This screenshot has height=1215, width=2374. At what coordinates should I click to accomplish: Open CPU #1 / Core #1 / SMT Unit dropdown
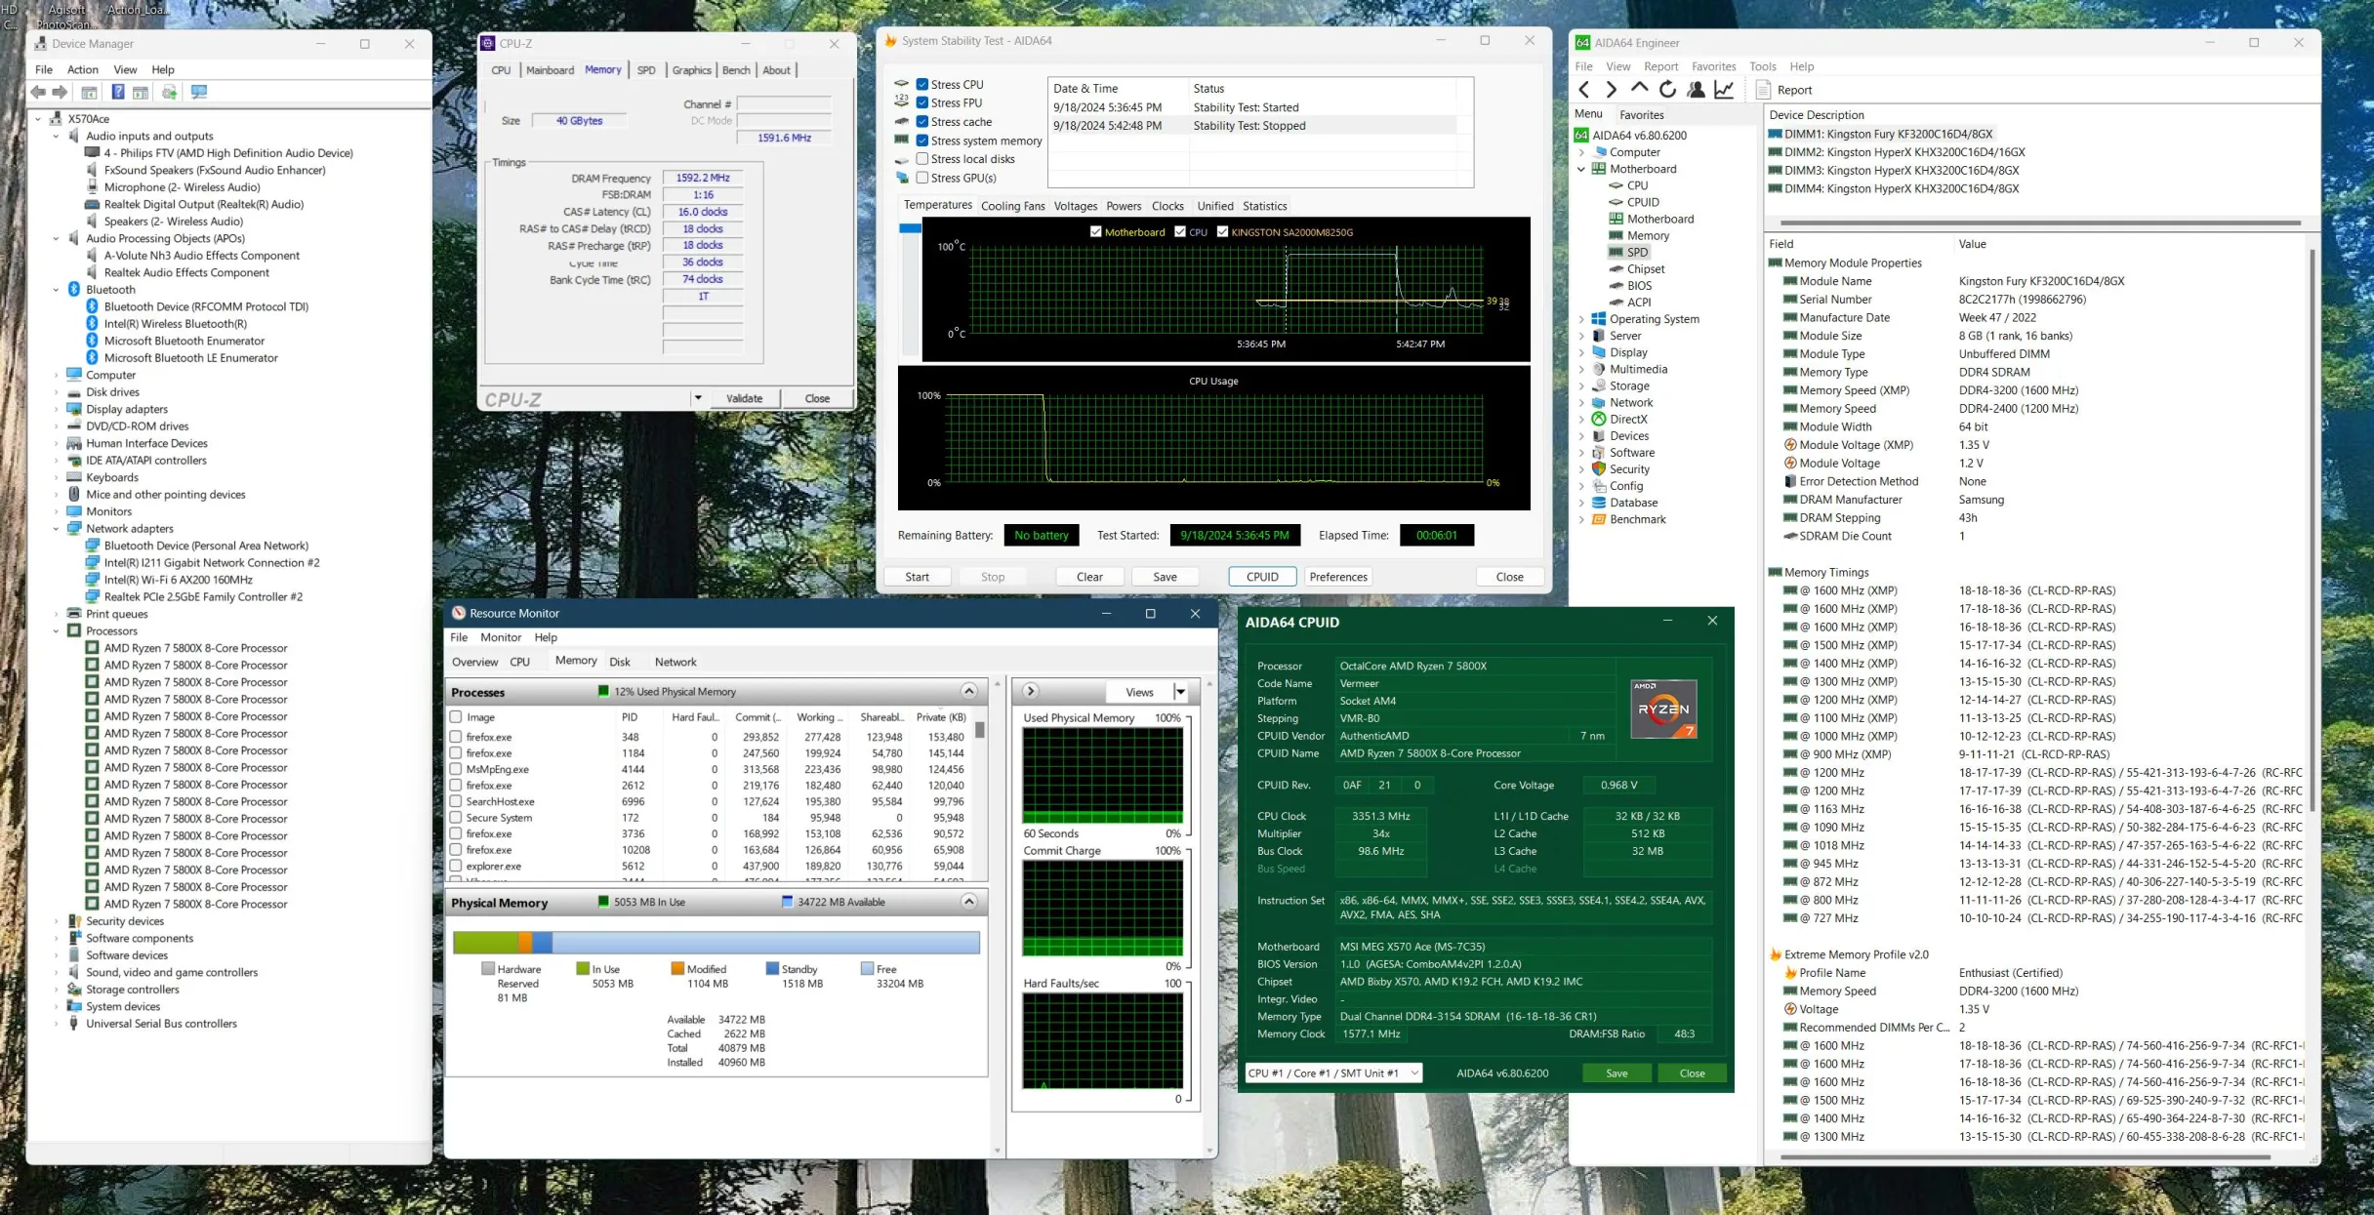pyautogui.click(x=1333, y=1073)
